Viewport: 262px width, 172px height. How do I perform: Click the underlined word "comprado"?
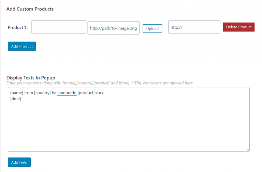[x=67, y=93]
